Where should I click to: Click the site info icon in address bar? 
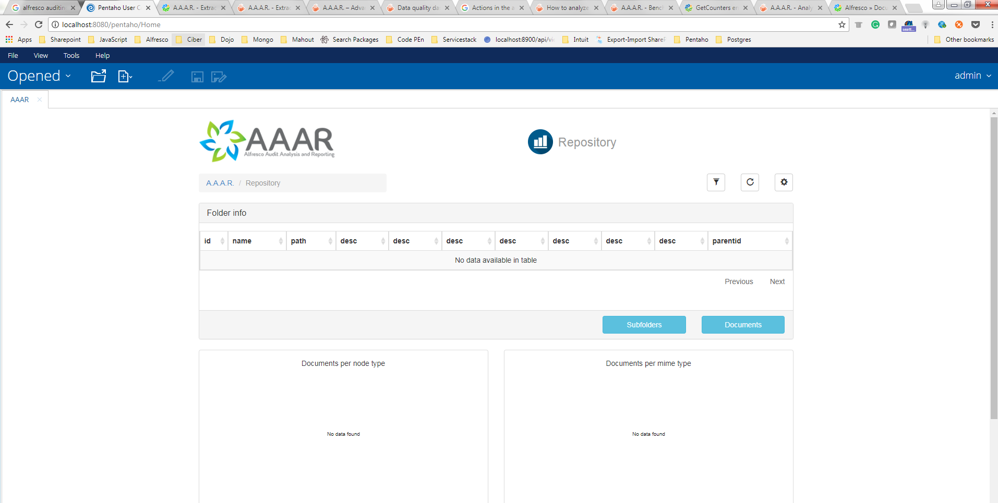tap(55, 24)
